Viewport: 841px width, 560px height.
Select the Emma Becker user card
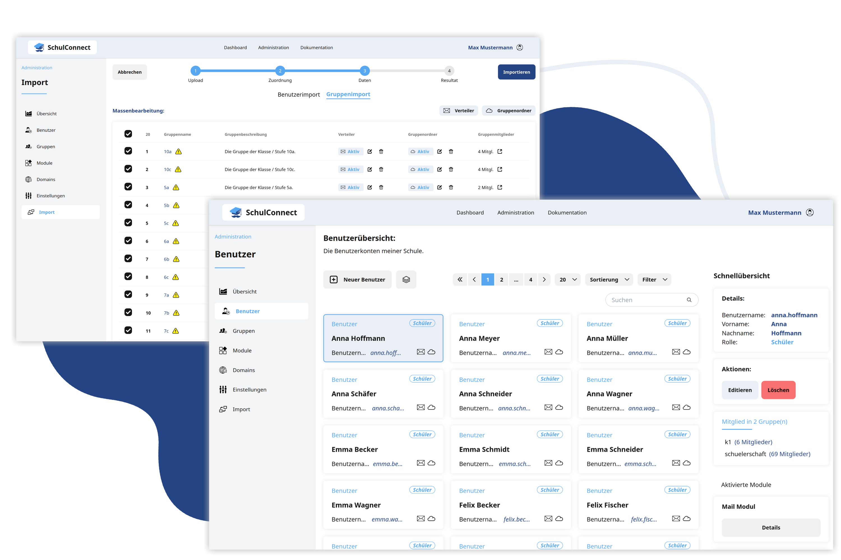[x=383, y=450]
